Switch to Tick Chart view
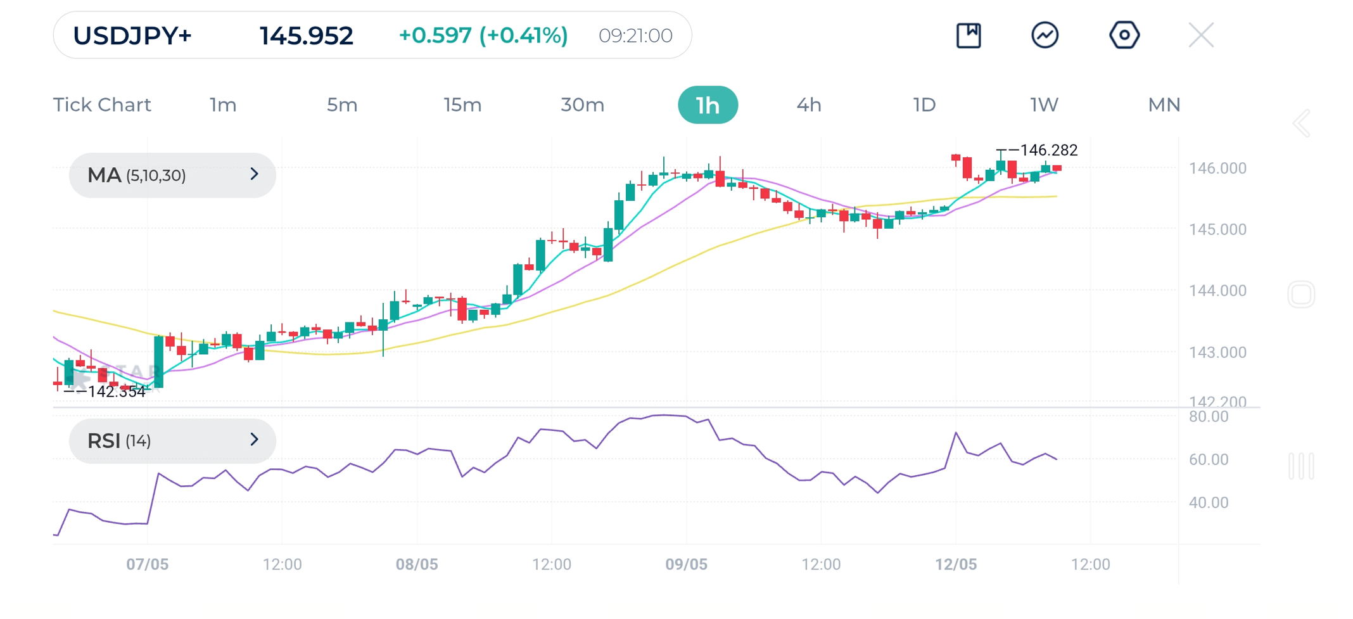Screen dimensions: 1353x619 coord(102,105)
